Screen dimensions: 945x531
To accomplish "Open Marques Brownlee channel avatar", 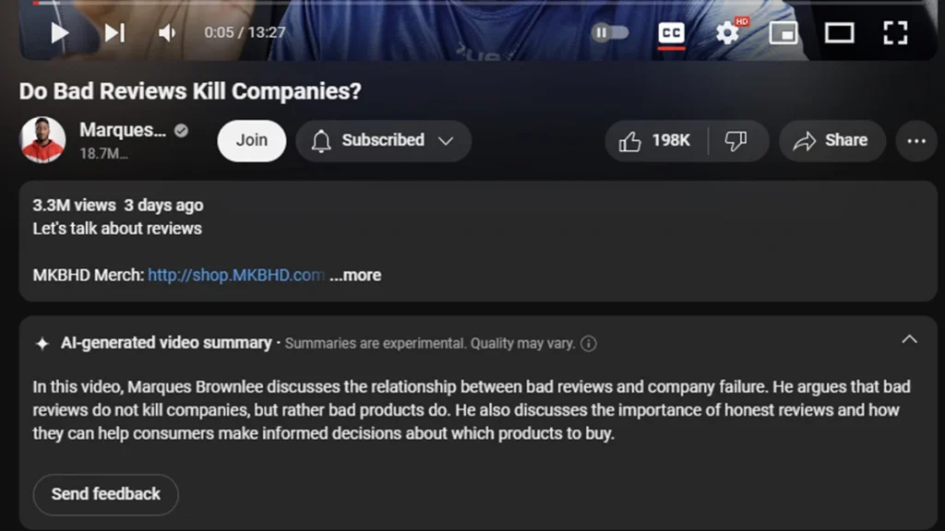I will [x=42, y=140].
